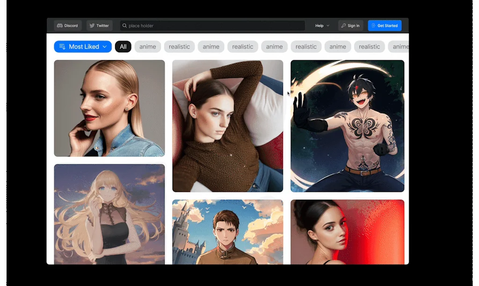
Task: Click the Twitter bird icon
Action: click(x=92, y=26)
